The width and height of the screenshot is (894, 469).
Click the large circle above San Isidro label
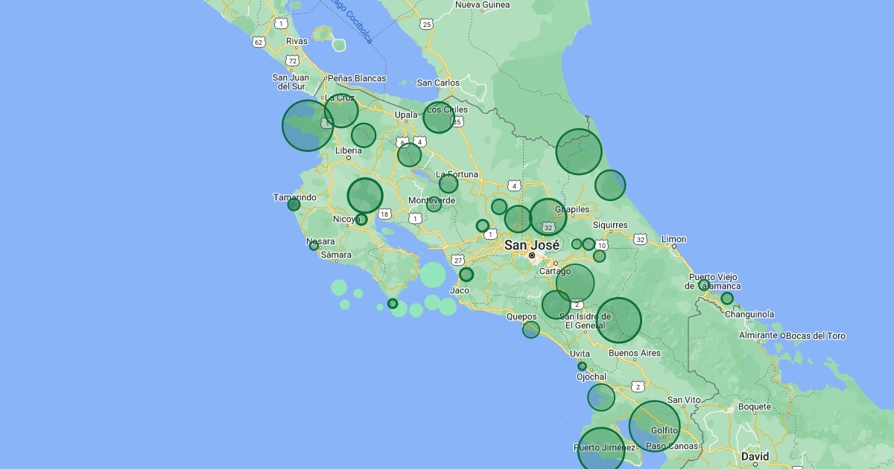(x=575, y=283)
